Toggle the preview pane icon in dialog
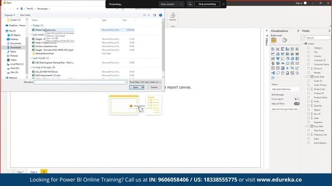 [155, 15]
